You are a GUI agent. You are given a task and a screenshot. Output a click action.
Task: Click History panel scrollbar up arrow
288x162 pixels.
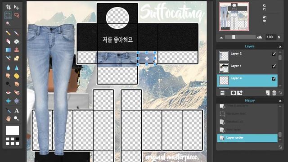(x=280, y=106)
